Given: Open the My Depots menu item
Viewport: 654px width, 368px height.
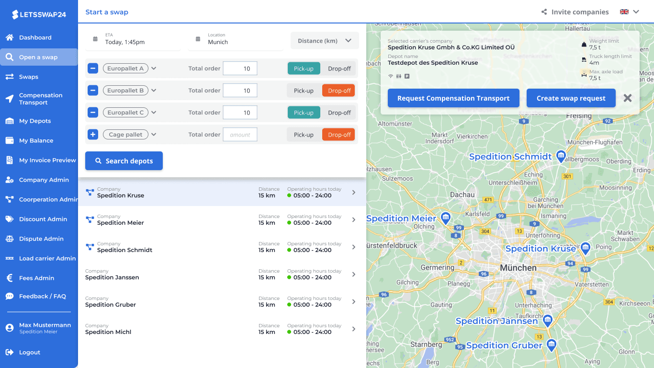Looking at the screenshot, I should (39, 121).
